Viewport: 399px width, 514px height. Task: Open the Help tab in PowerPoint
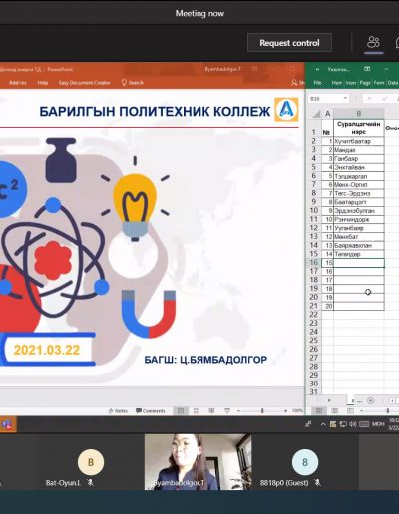(43, 83)
